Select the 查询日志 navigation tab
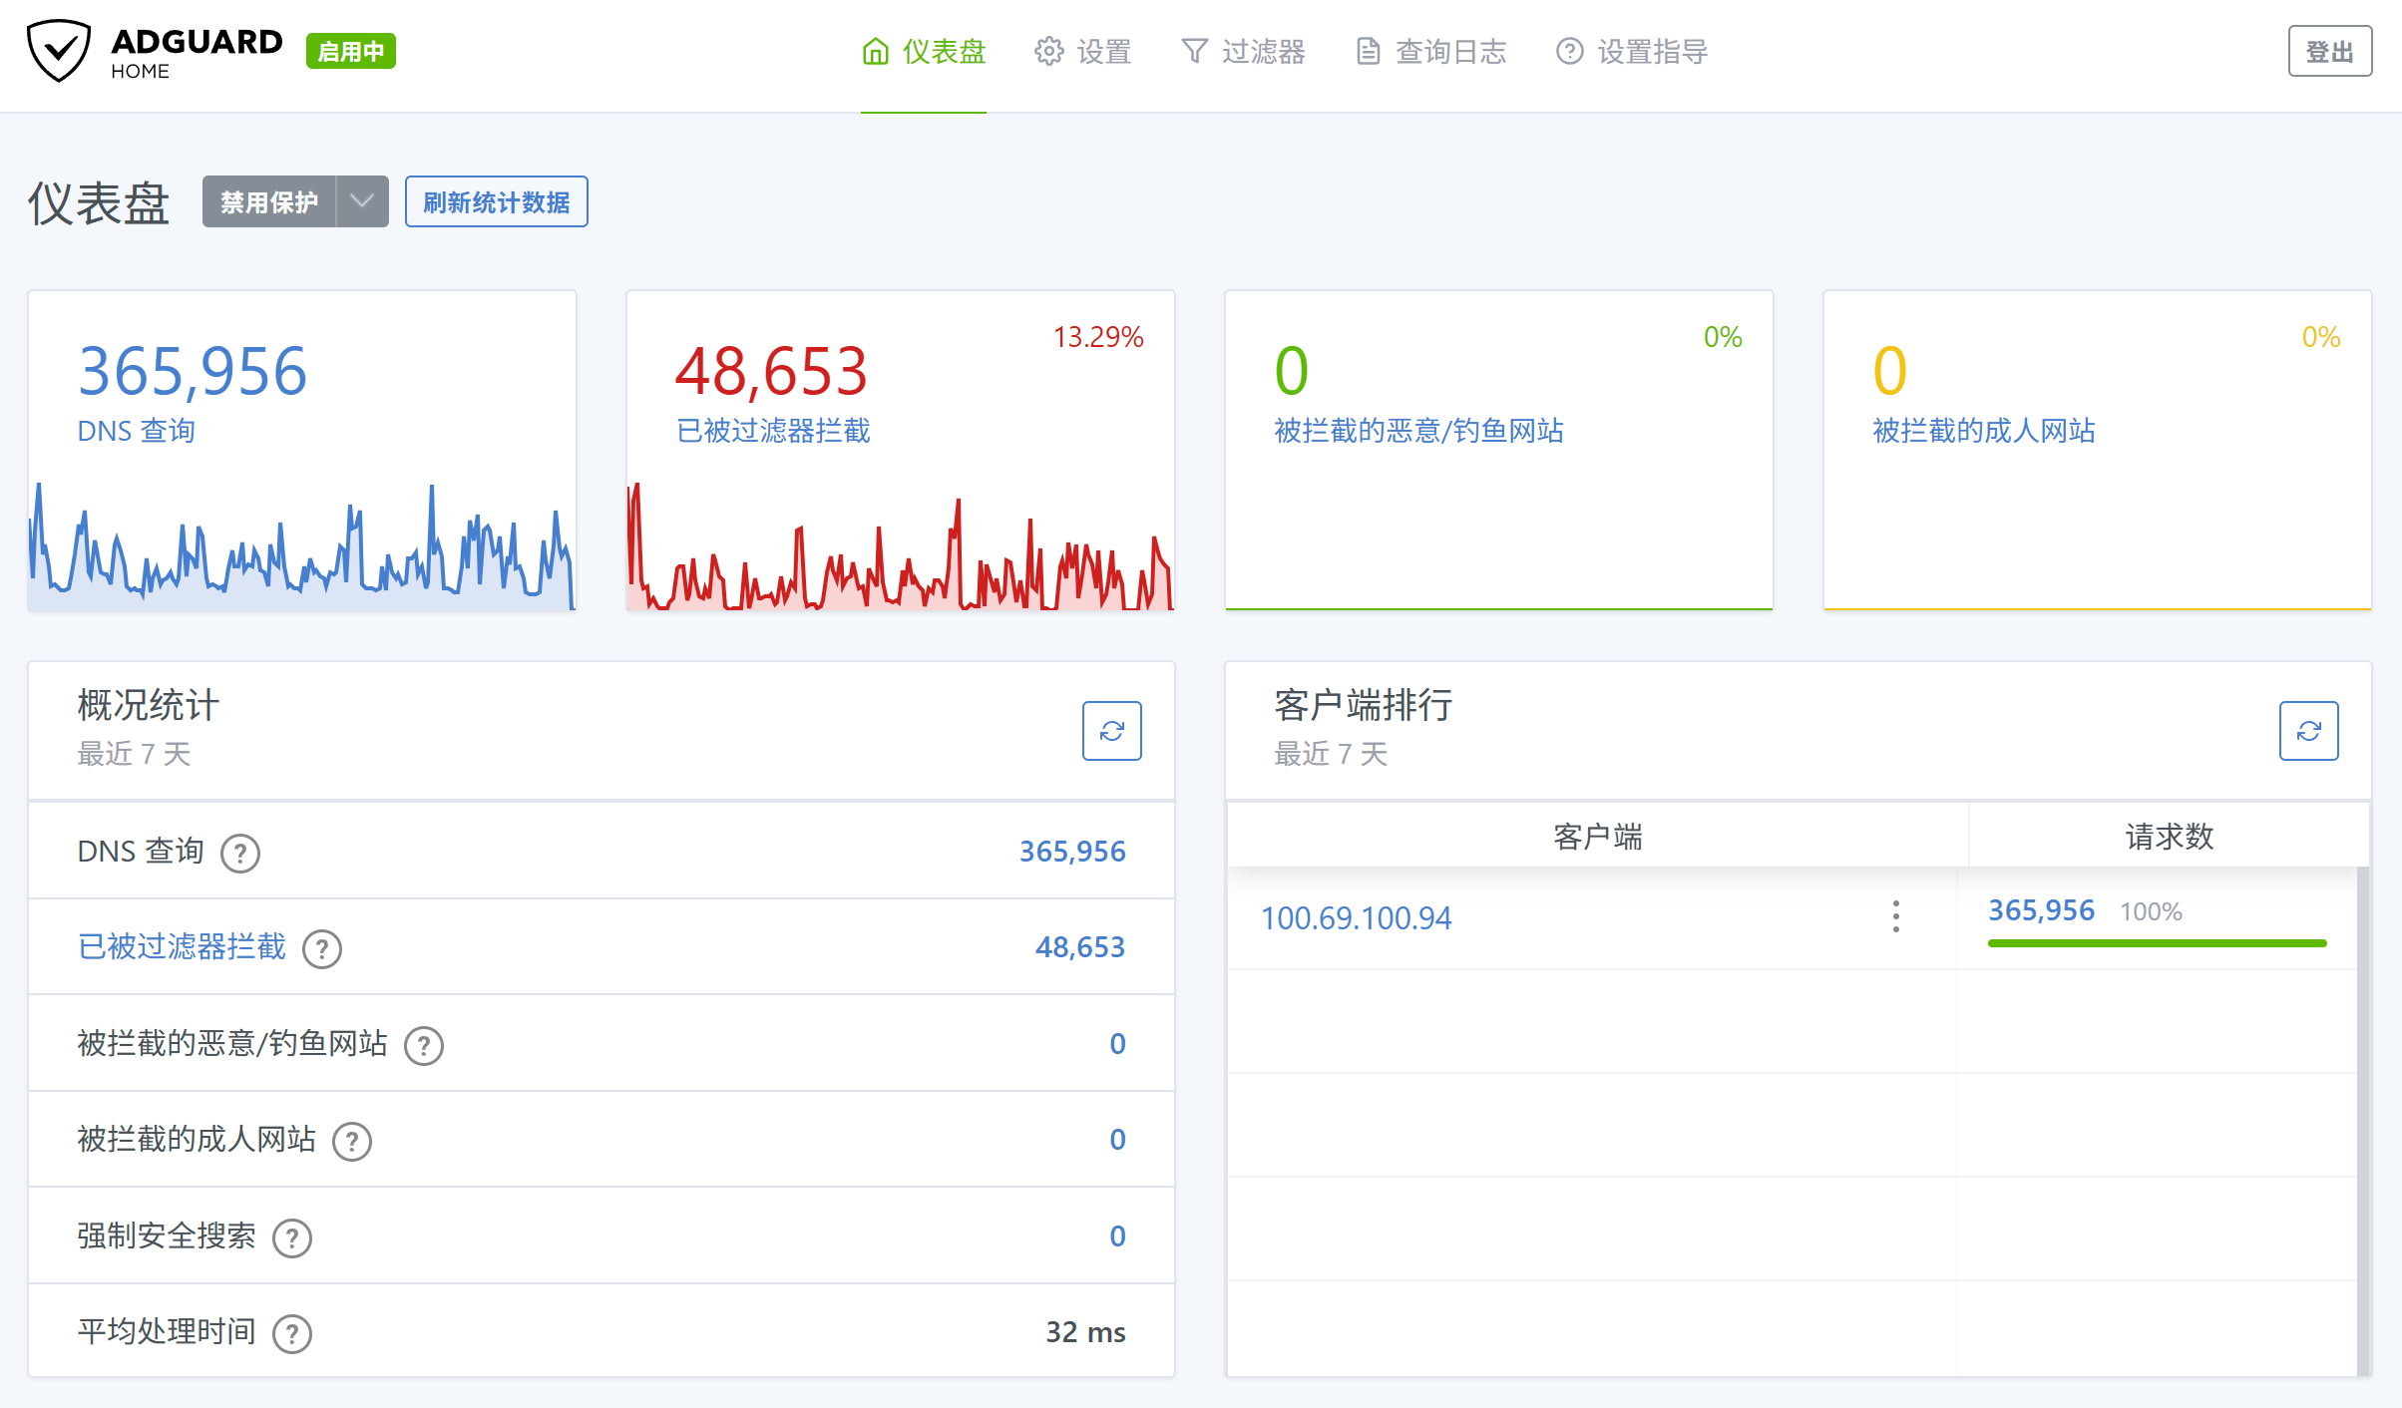This screenshot has height=1408, width=2402. (x=1451, y=51)
